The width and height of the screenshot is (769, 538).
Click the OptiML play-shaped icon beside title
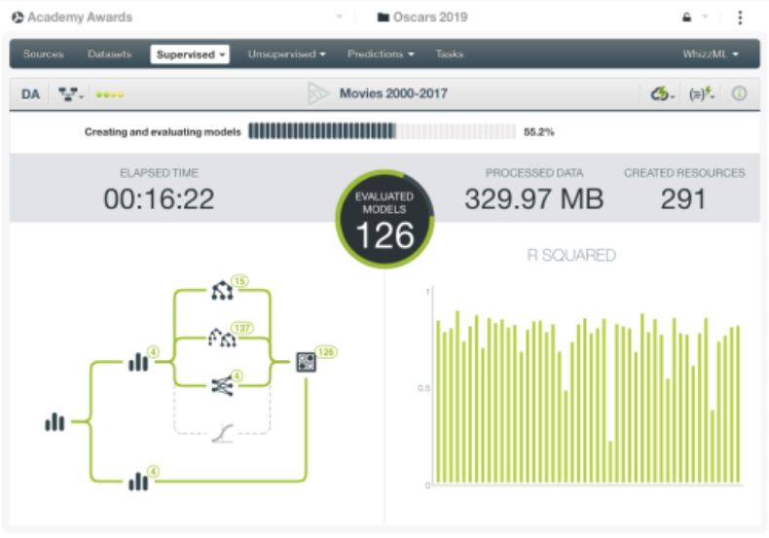tap(317, 93)
